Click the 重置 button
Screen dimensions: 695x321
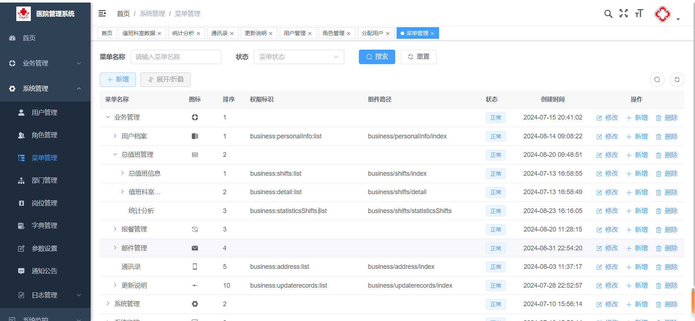coord(418,57)
